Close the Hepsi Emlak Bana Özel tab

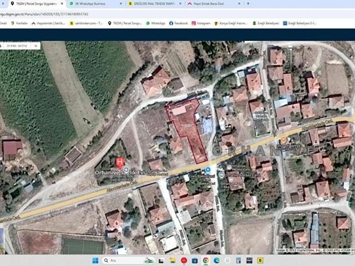tap(239, 4)
